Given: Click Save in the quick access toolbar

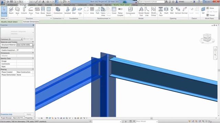Looking at the screenshot, I should (x=11, y=1).
